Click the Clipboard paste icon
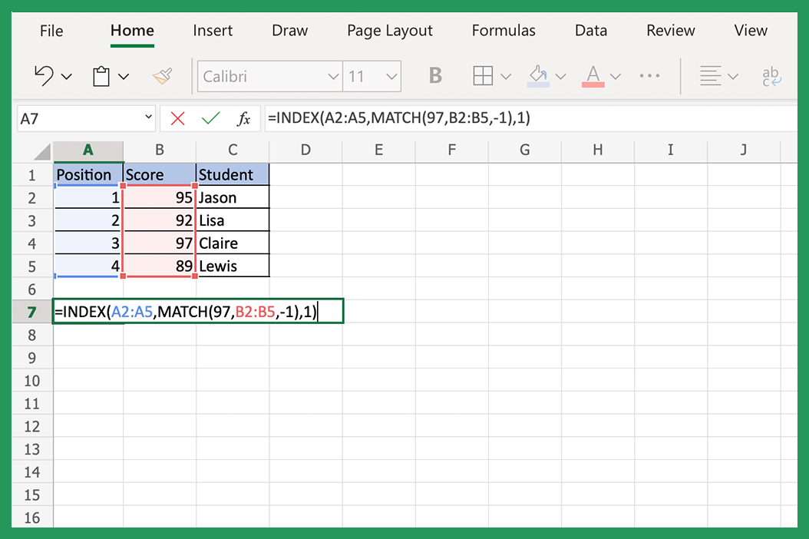 pos(100,75)
